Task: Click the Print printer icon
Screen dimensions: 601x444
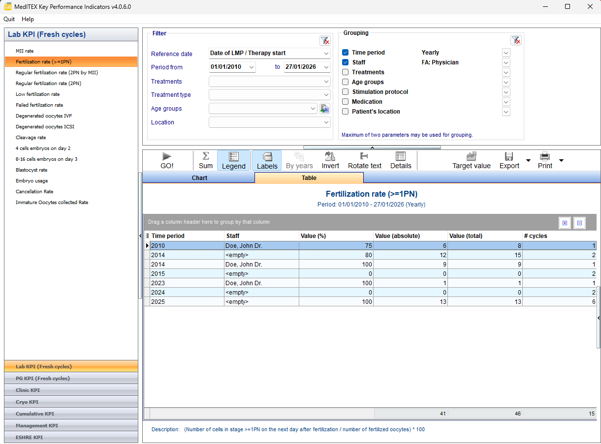Action: coord(545,156)
